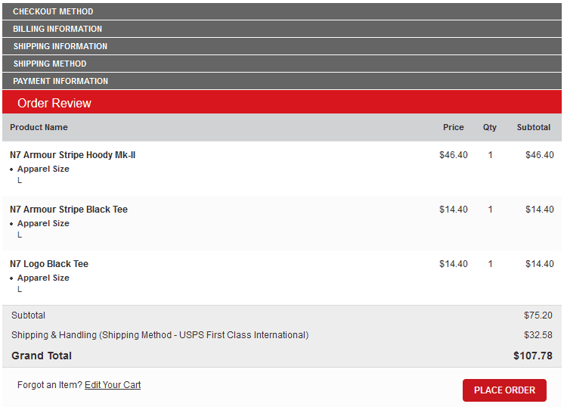Select the N7 Logo Black Tee item
Screen dimensions: 564x407
49,264
